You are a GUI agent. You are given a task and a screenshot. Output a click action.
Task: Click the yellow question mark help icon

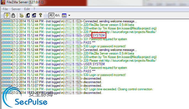click(40, 15)
